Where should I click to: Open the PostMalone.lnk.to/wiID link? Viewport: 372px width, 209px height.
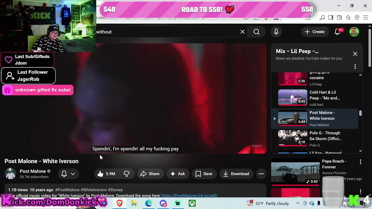point(189,196)
